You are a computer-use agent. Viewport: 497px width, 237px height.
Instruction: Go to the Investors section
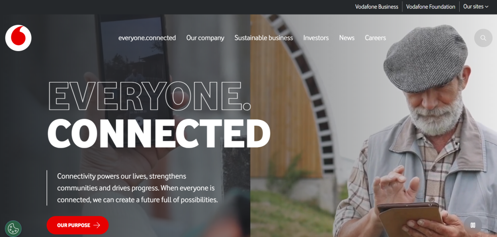316,38
